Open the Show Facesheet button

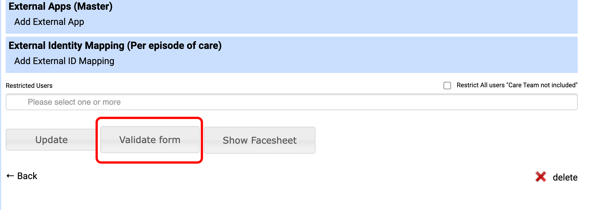[x=259, y=140]
